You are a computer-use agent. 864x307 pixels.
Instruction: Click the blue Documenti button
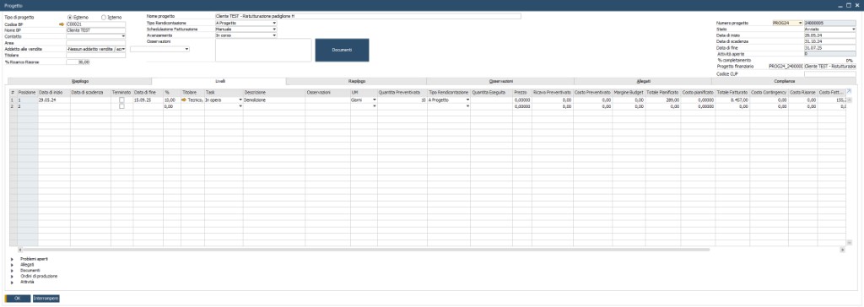(342, 50)
